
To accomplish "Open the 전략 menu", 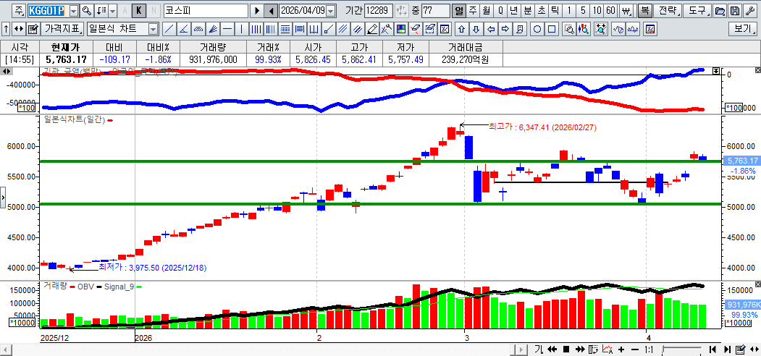I will (668, 11).
